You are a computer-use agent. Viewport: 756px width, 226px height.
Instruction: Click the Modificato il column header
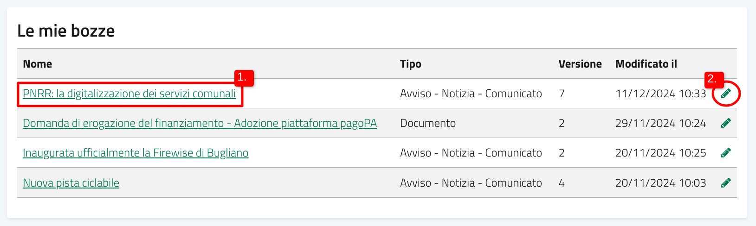pyautogui.click(x=646, y=64)
